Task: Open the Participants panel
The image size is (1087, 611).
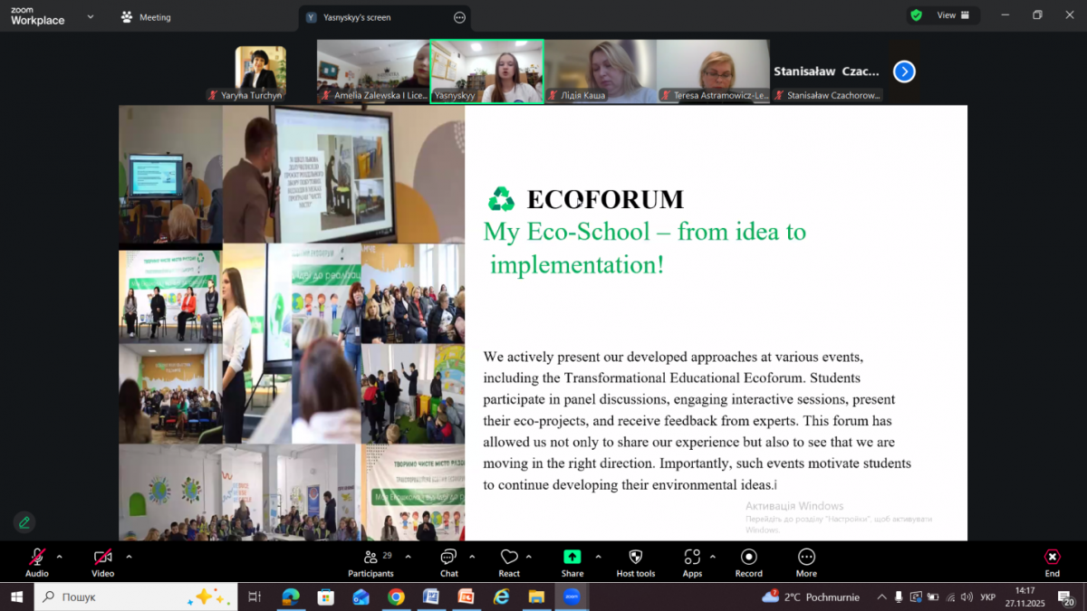Action: (370, 561)
